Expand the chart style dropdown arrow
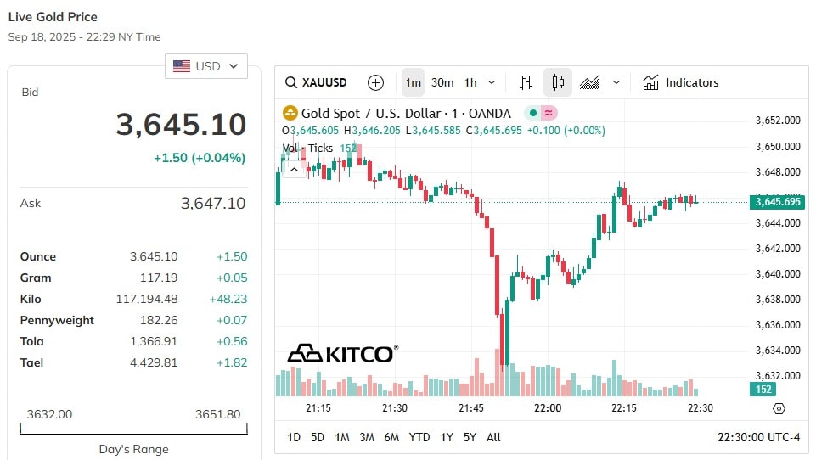 point(616,82)
